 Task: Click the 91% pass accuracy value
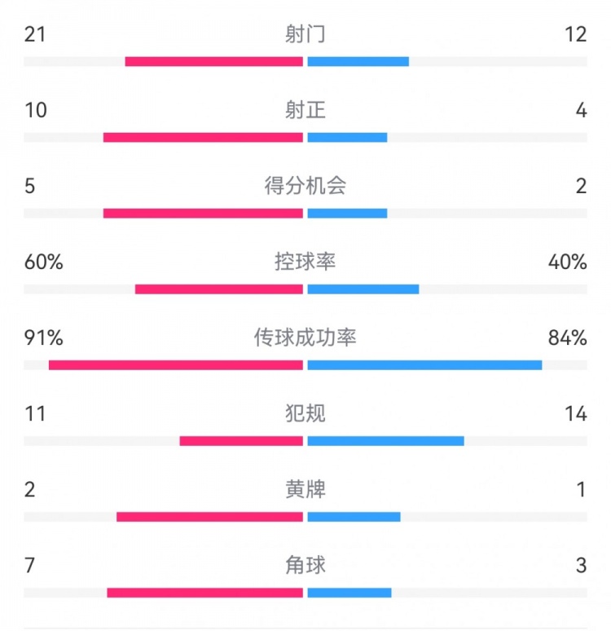tap(44, 338)
